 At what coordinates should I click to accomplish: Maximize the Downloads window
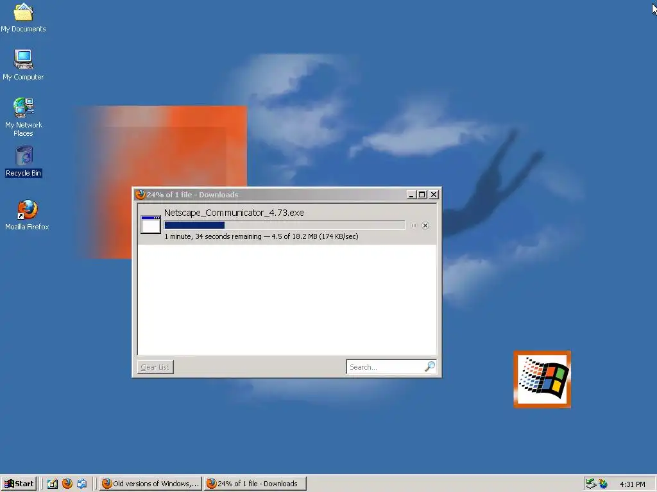[422, 195]
